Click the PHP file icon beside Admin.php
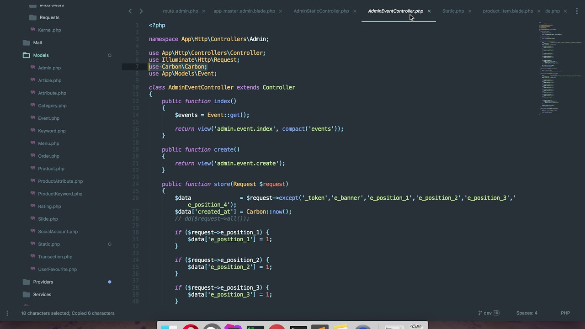Screen dimensions: 585x329 tap(33, 68)
